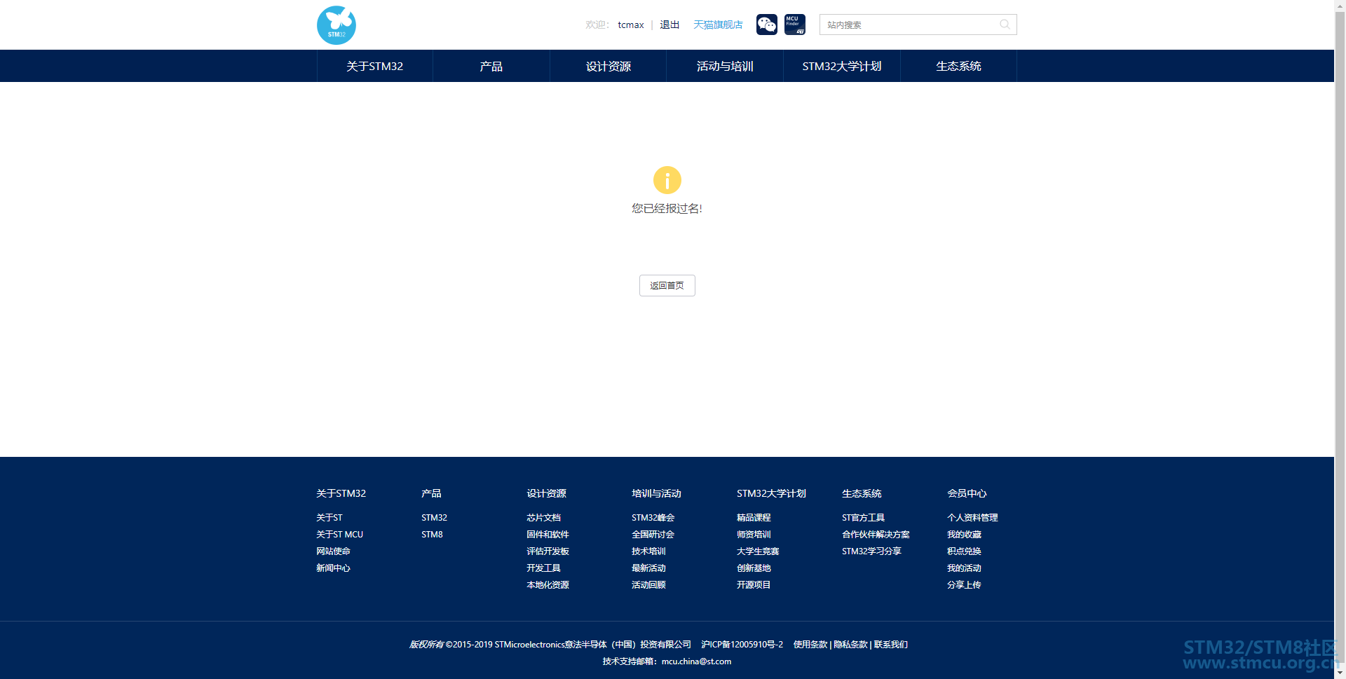Open 生态系统 navigation menu
This screenshot has width=1346, height=679.
[x=958, y=66]
